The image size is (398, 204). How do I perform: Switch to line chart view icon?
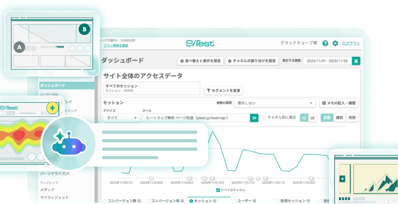click(304, 118)
